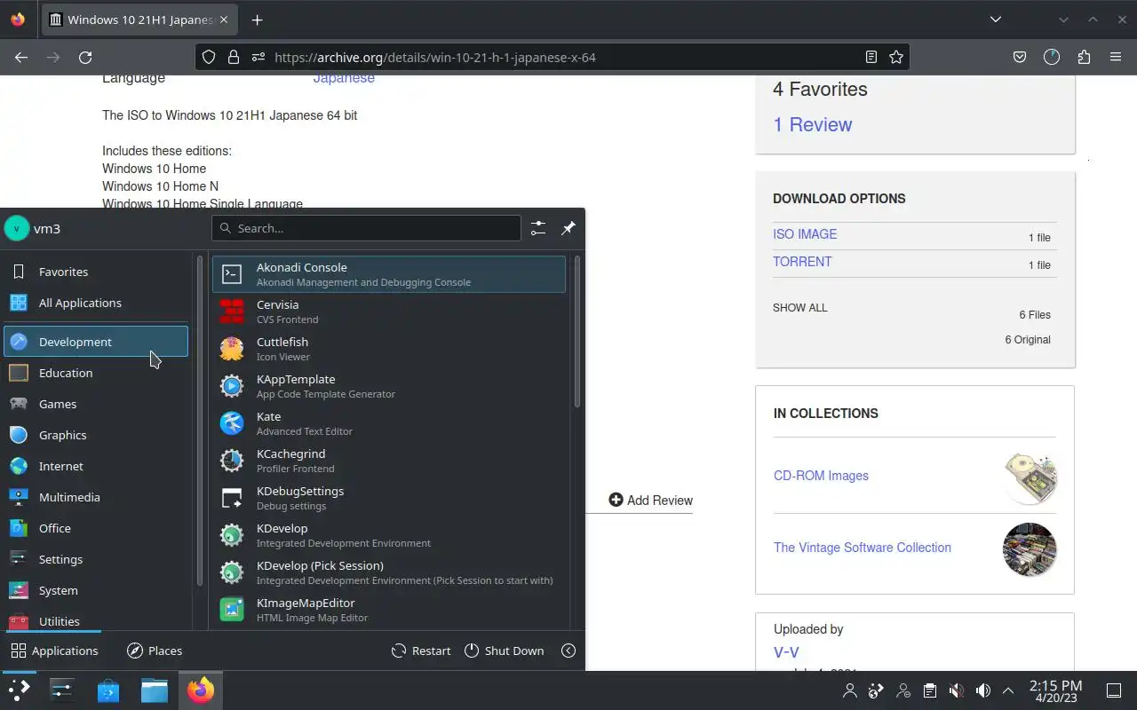1137x710 pixels.
Task: Click SHOW ALL download options
Action: click(x=799, y=308)
